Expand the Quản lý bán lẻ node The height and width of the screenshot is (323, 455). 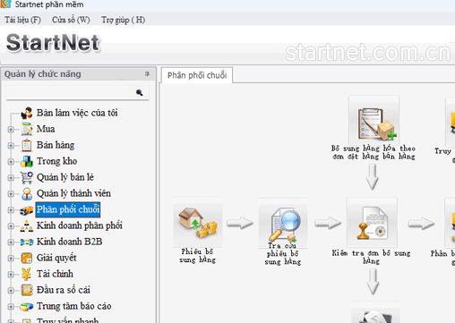click(11, 178)
